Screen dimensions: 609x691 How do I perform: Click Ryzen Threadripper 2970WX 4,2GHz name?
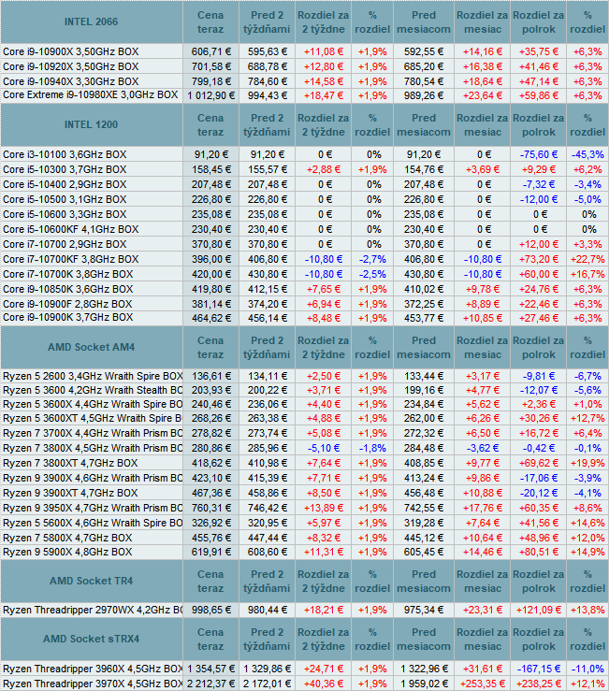(x=93, y=611)
